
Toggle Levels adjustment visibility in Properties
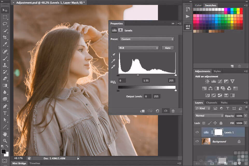click(x=165, y=111)
